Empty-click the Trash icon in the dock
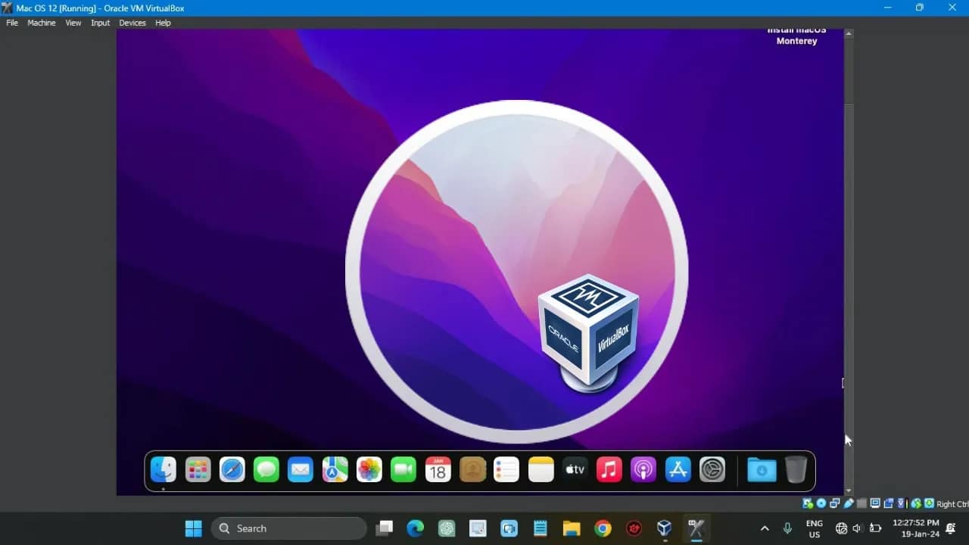 tap(796, 469)
